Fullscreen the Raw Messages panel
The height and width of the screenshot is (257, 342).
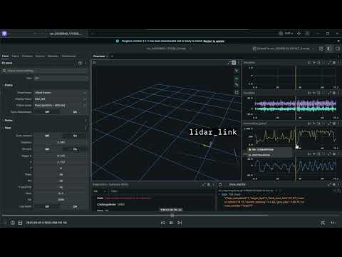(329, 184)
